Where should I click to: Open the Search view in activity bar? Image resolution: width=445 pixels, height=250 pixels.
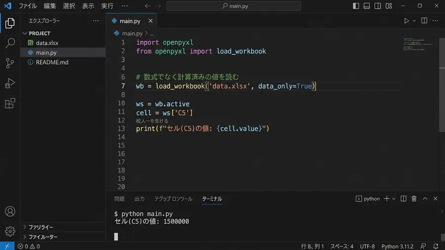click(10, 43)
